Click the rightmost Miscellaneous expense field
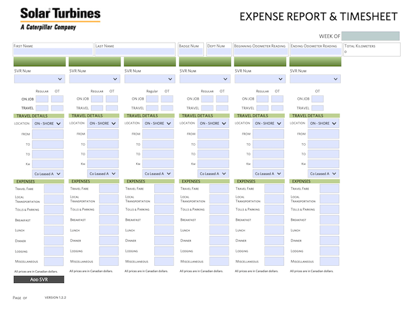This screenshot has height=318, width=414. pos(329,261)
